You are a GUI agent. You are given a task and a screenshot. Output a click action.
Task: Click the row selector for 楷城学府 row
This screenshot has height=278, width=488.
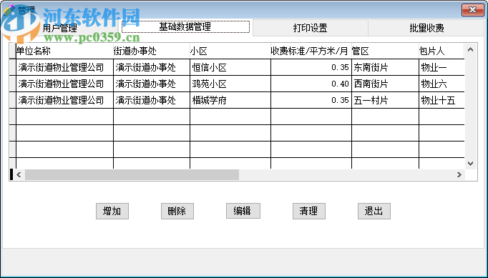click(x=12, y=101)
